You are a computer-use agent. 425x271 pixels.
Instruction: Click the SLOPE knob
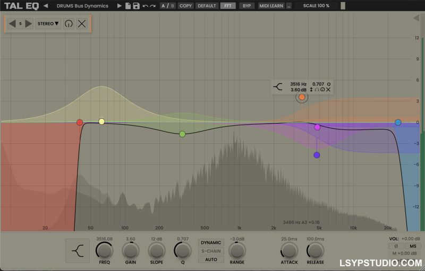(x=157, y=250)
